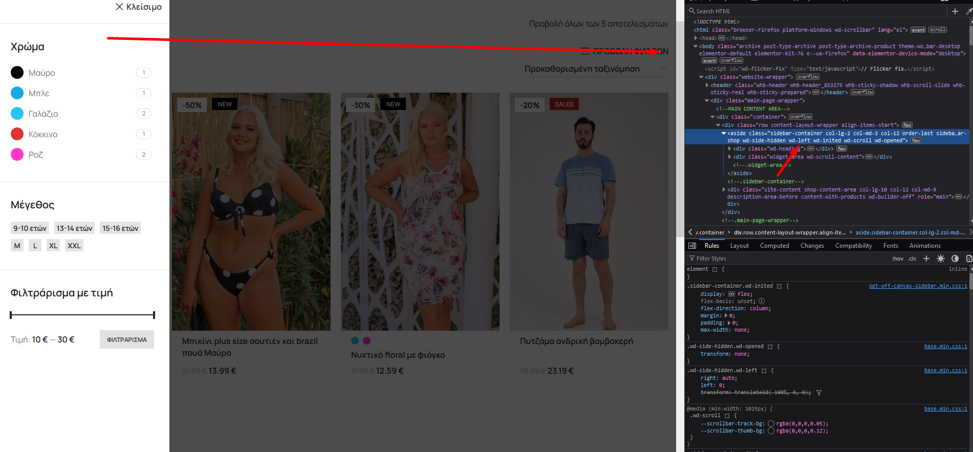This screenshot has height=452, width=973.
Task: Expand the site-content shop-content-area div
Action: 724,189
